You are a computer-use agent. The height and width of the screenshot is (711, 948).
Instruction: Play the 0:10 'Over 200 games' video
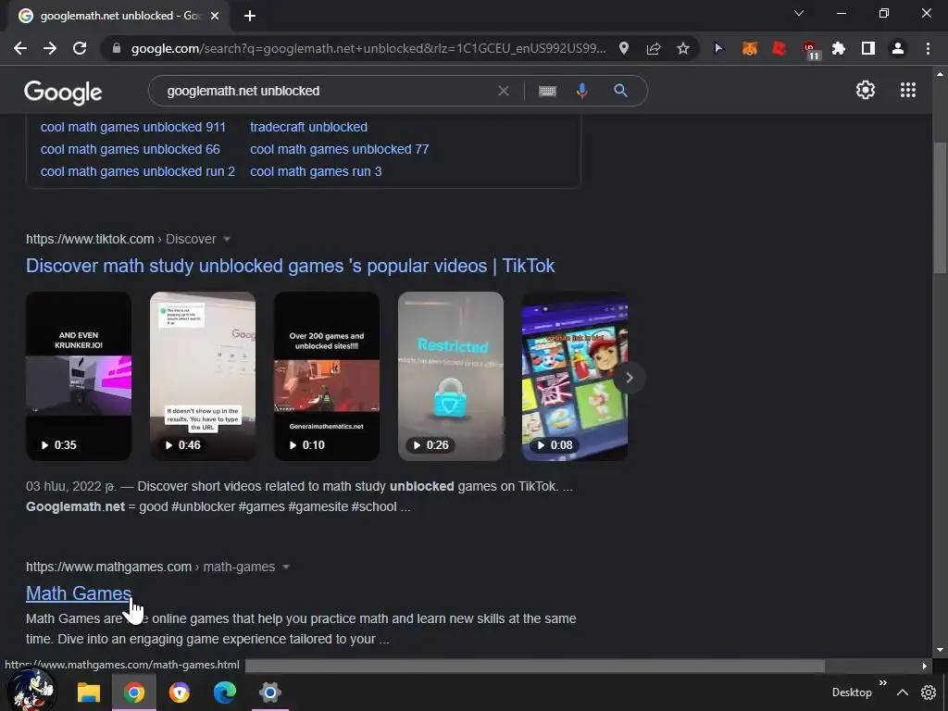[327, 376]
